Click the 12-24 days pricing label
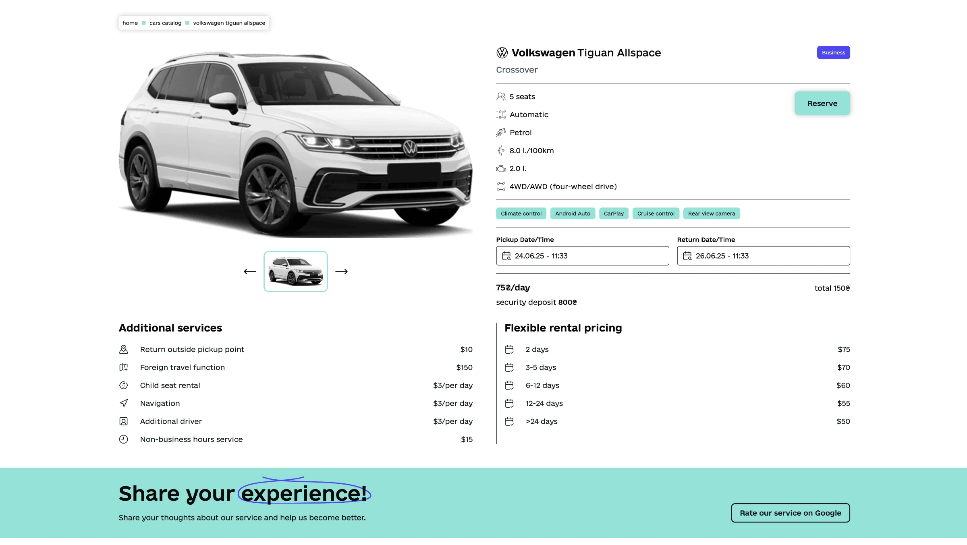 [544, 403]
